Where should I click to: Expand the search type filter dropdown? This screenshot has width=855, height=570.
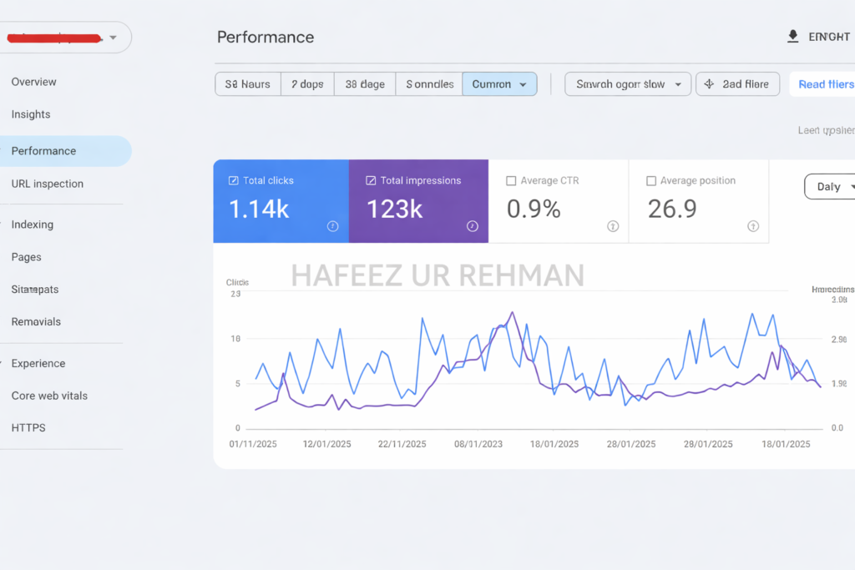(628, 84)
